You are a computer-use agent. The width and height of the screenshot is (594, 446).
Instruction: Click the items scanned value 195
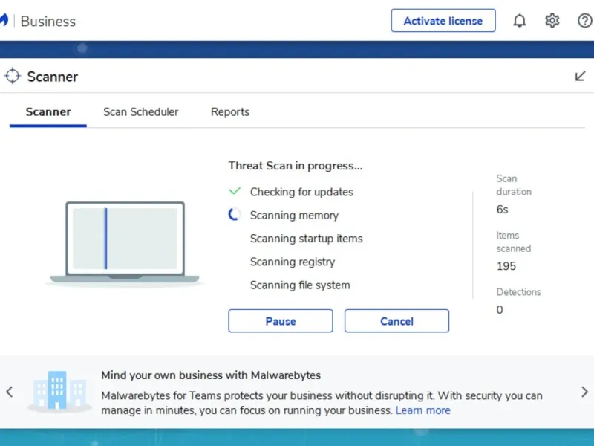[x=506, y=266]
